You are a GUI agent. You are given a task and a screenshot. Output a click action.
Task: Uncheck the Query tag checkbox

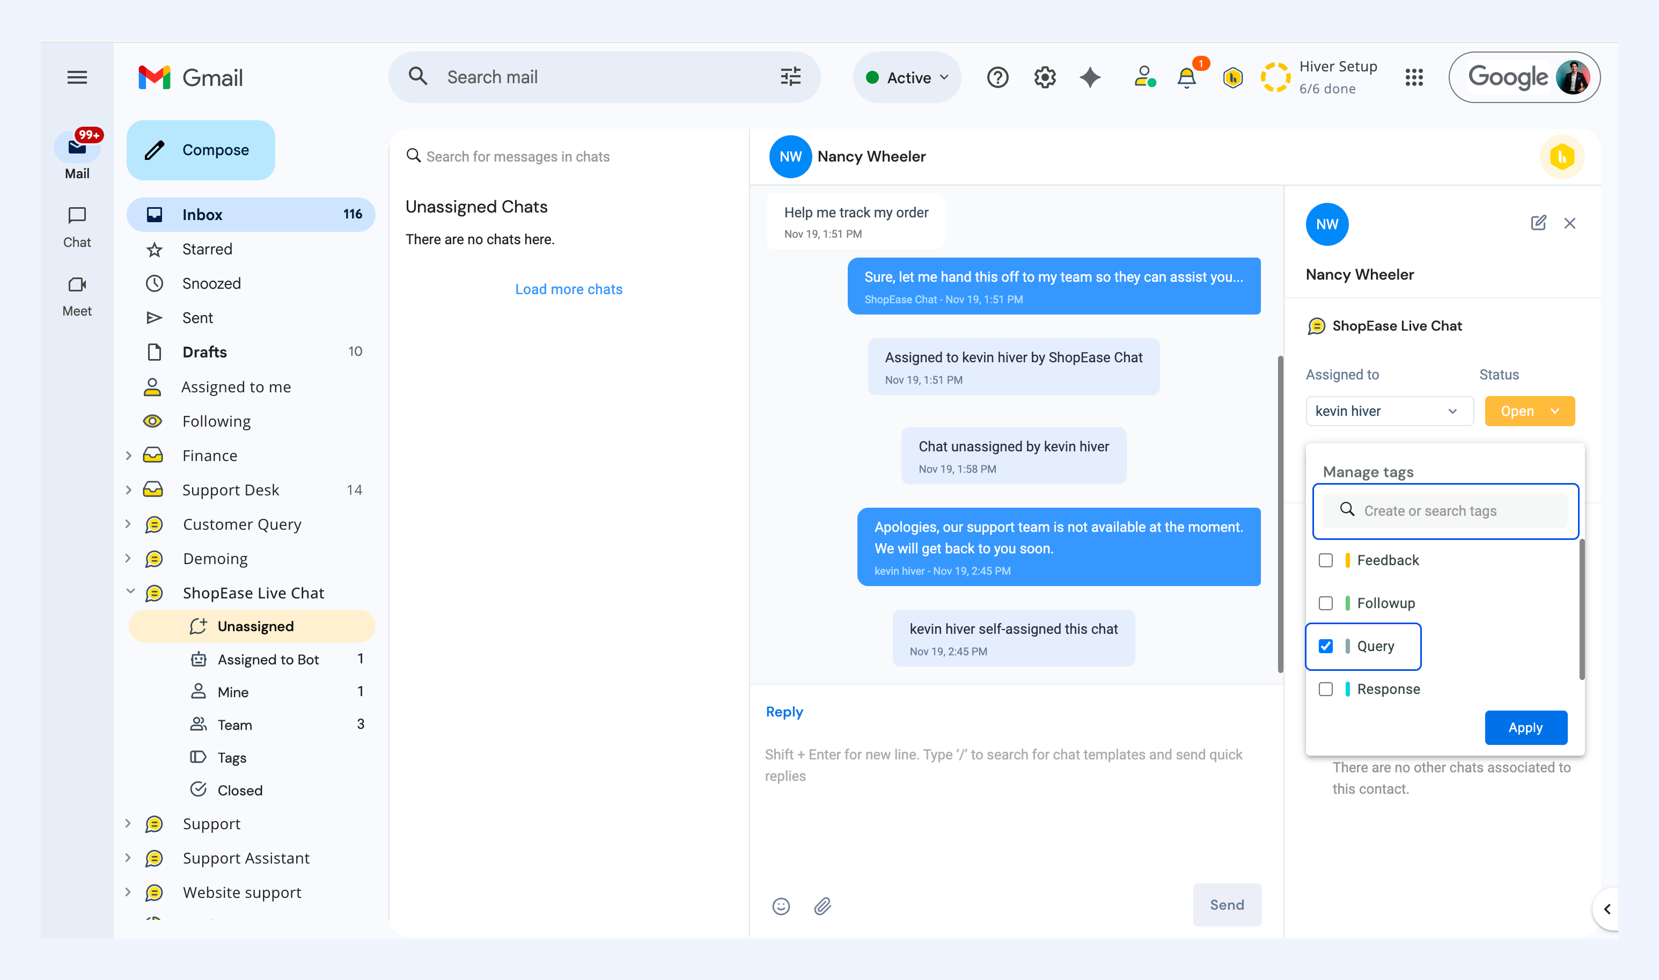[1326, 646]
